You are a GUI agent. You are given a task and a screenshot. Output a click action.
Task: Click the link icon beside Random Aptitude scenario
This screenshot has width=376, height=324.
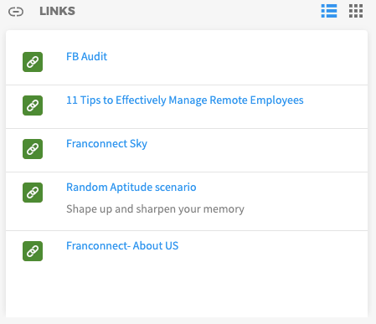[x=33, y=193]
